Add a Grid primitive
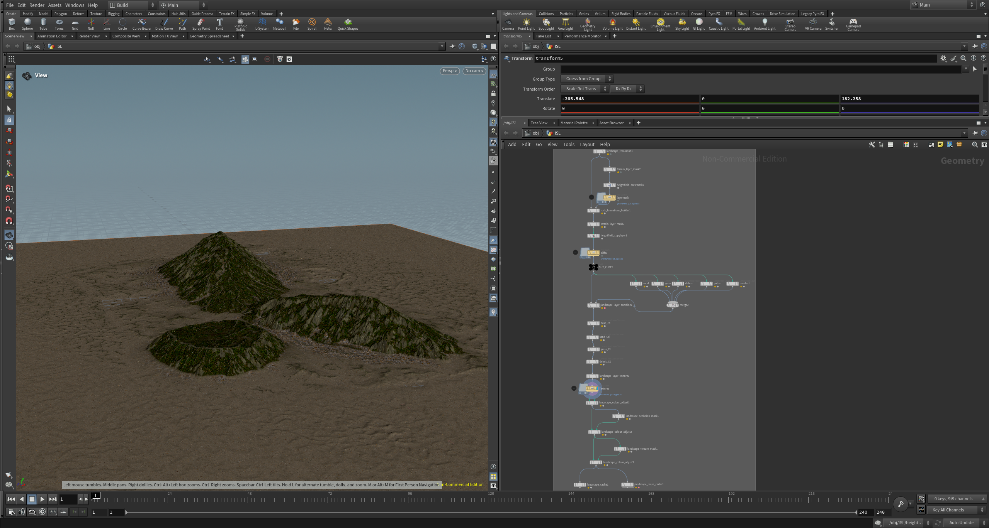The width and height of the screenshot is (989, 528). click(75, 24)
